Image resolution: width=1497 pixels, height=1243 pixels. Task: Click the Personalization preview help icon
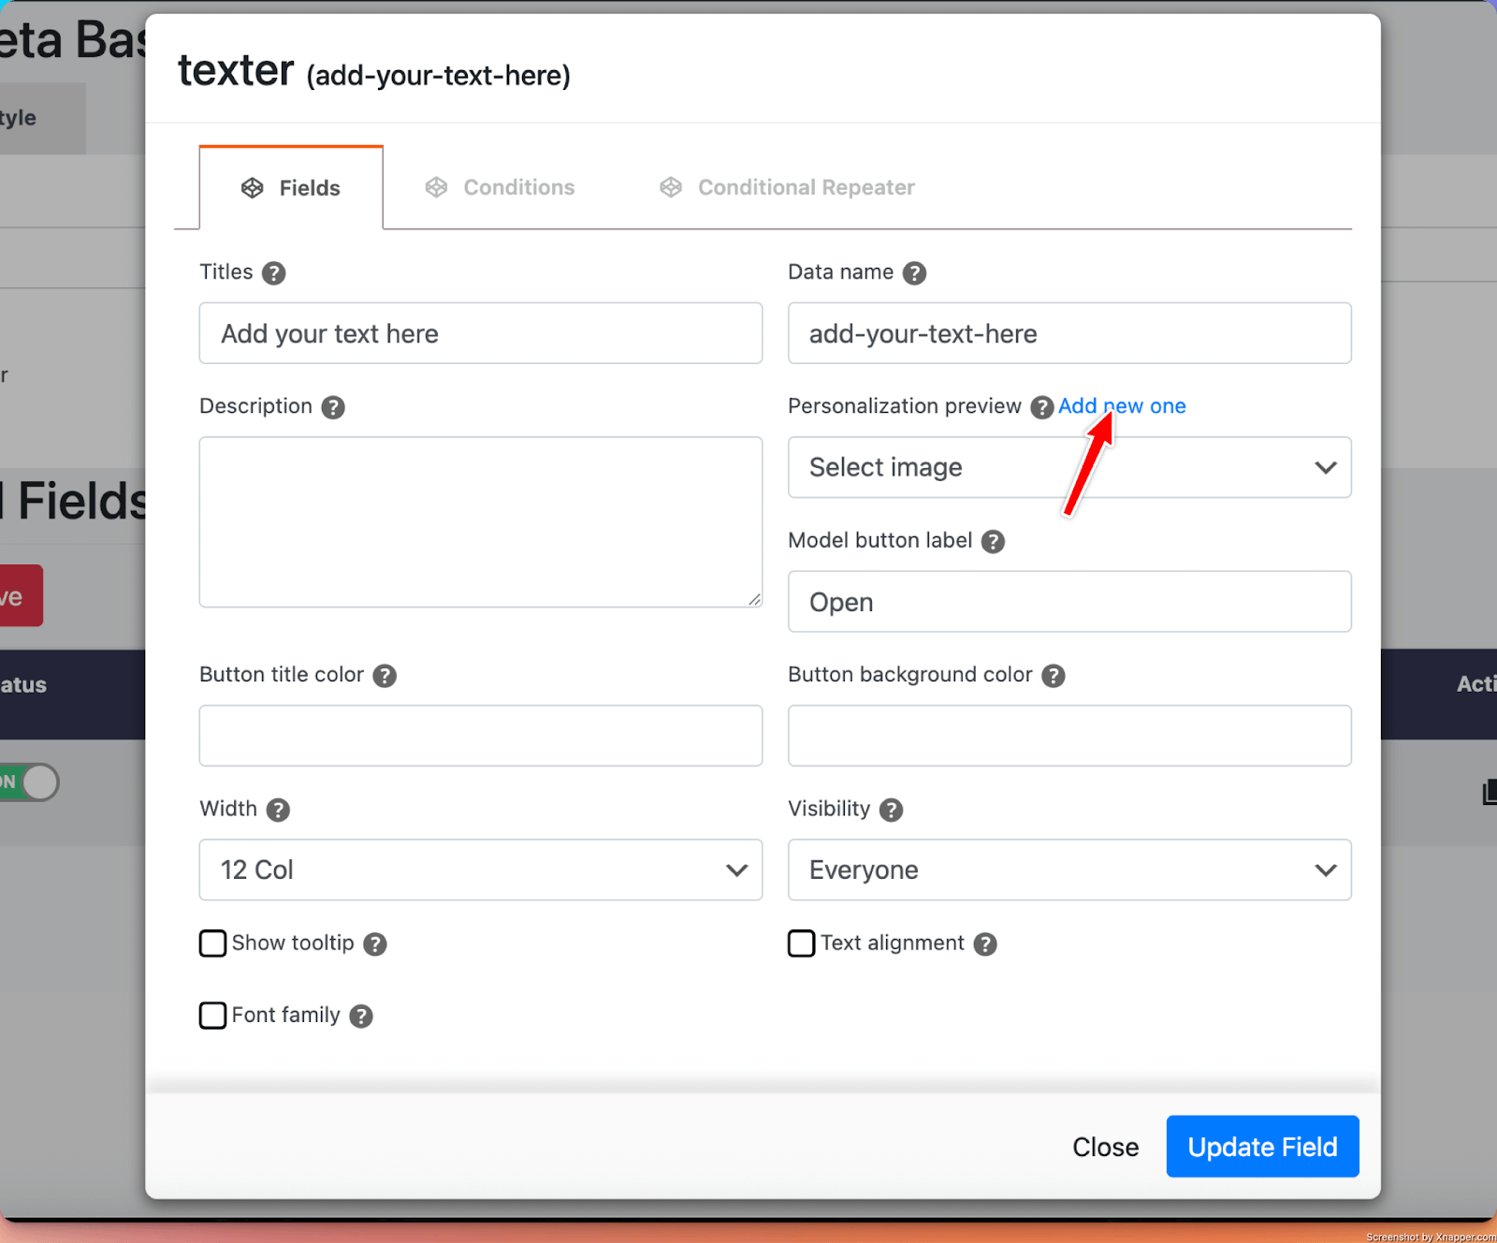(1041, 407)
